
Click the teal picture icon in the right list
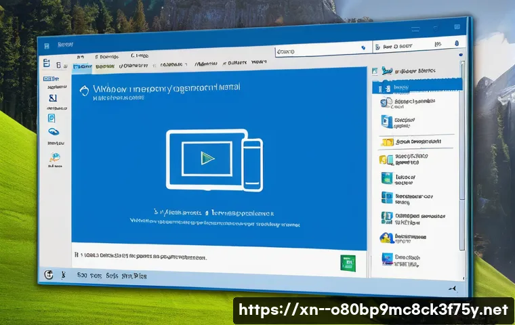[x=387, y=178]
